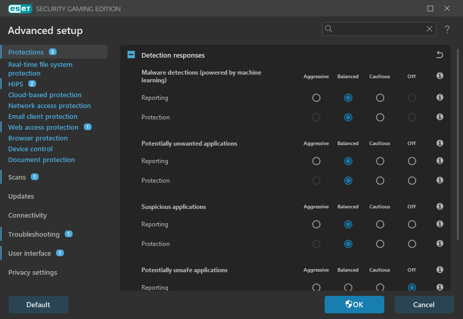Go to Connectivity settings
This screenshot has height=319, width=463.
(27, 215)
